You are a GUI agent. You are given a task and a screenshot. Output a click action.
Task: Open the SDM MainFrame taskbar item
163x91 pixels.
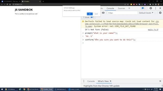[60, 89]
